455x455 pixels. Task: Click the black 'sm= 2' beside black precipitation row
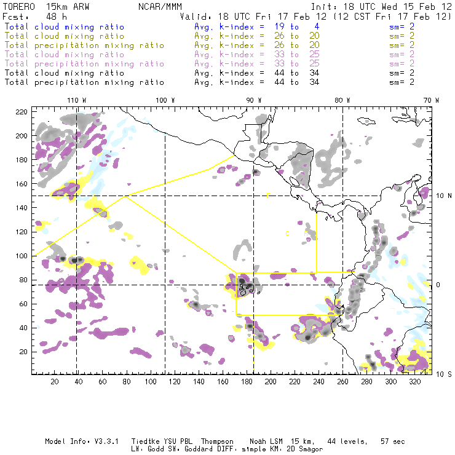click(402, 82)
